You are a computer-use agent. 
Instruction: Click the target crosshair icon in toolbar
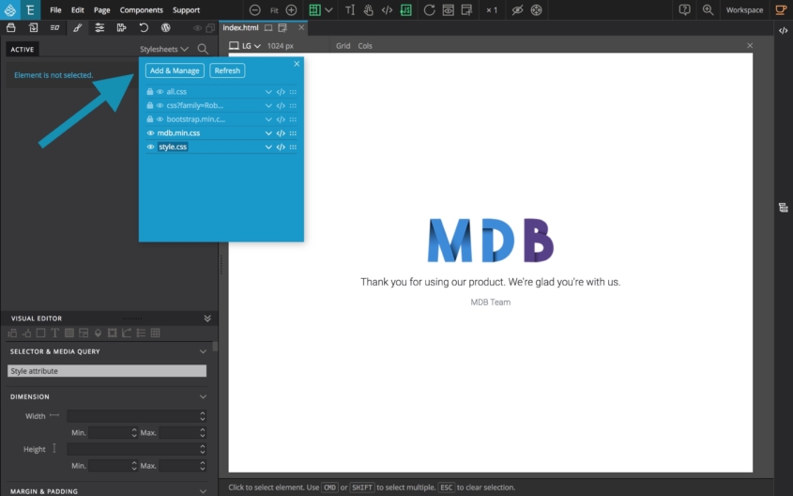pos(536,10)
